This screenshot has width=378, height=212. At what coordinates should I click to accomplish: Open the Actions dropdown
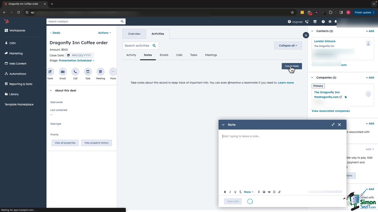[105, 33]
